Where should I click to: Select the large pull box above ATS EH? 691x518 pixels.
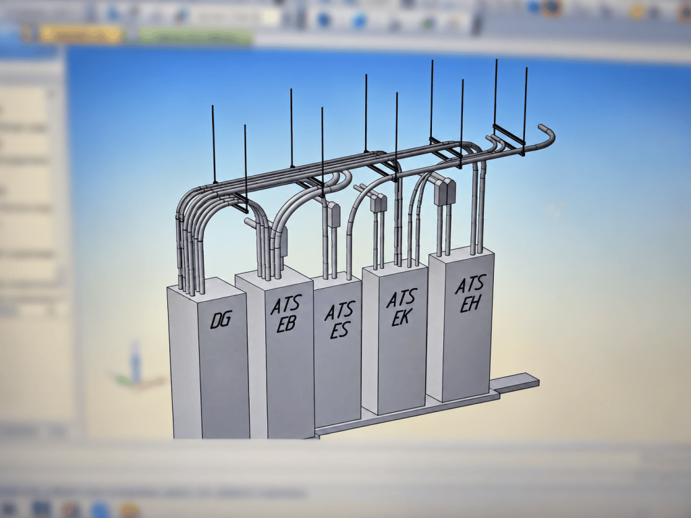click(445, 191)
